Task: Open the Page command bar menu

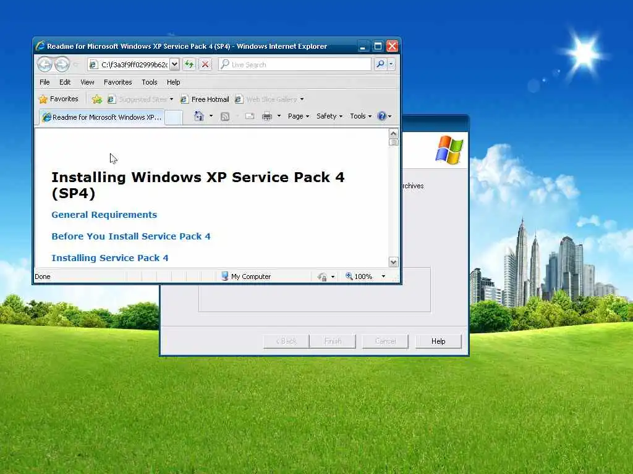Action: (299, 117)
